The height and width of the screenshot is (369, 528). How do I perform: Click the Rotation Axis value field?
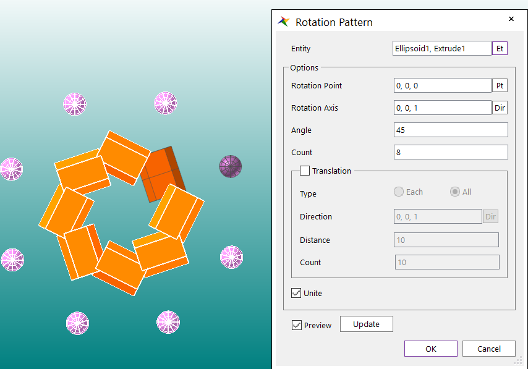pos(441,108)
